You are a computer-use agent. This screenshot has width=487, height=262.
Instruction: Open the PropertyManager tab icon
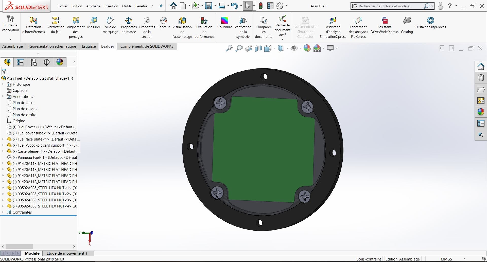(x=20, y=62)
